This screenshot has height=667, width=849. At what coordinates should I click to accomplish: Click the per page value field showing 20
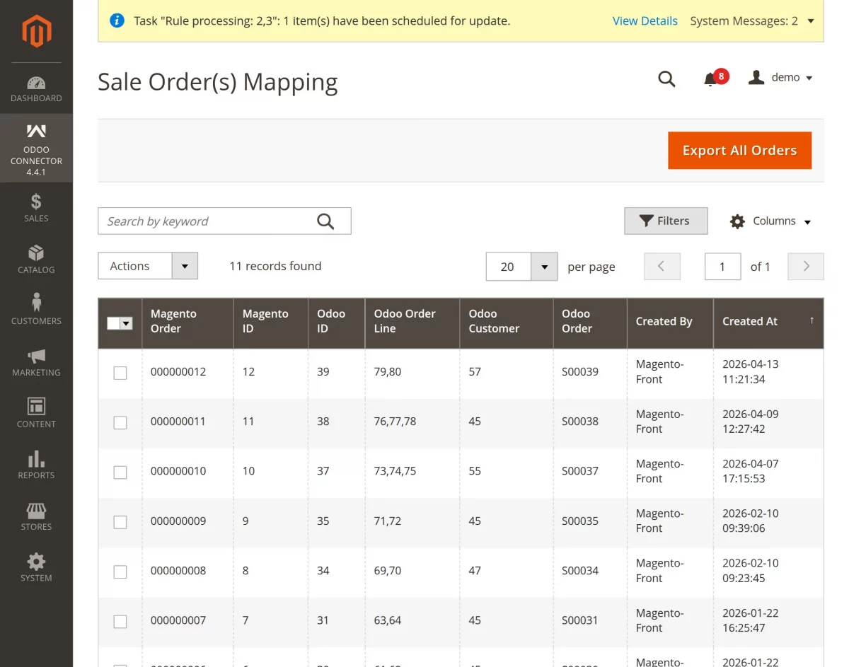point(509,267)
